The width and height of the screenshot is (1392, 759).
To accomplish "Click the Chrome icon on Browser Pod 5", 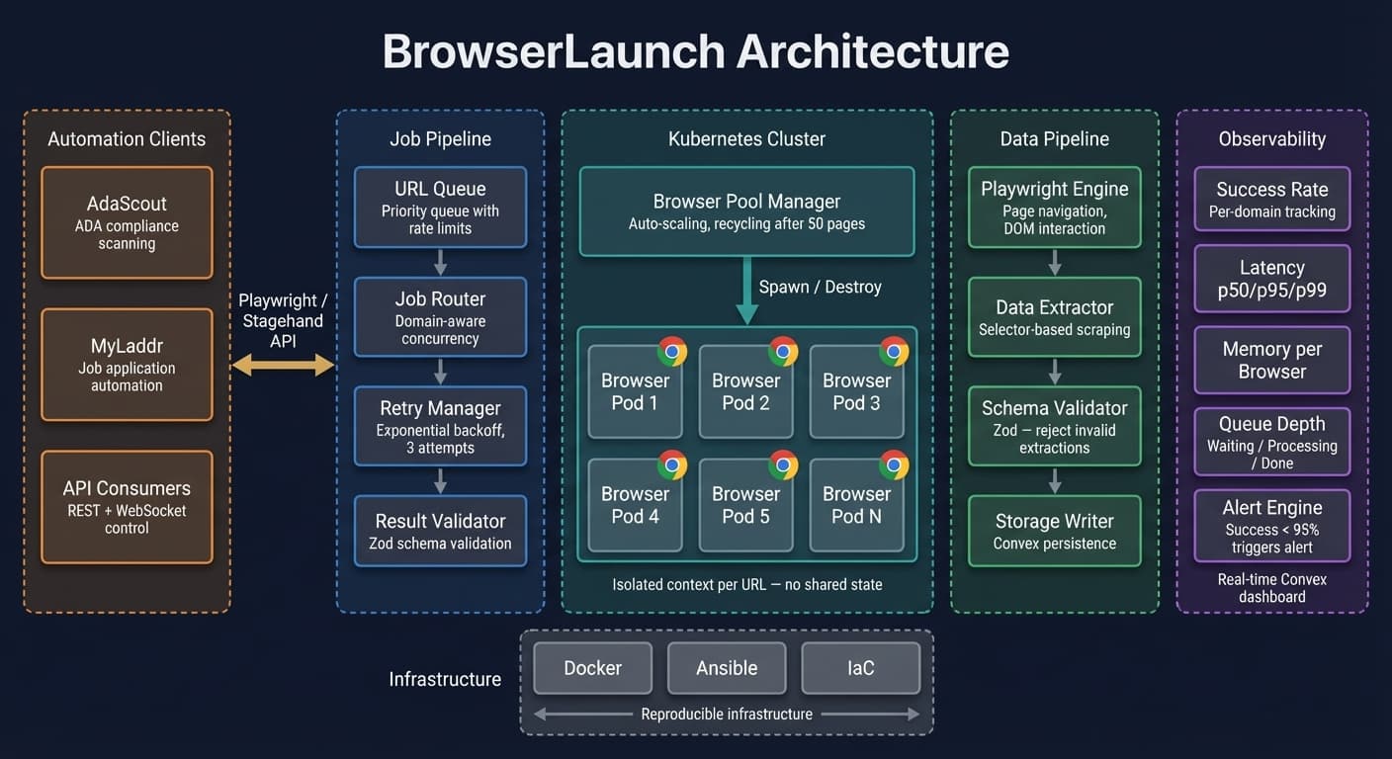I will click(x=783, y=464).
